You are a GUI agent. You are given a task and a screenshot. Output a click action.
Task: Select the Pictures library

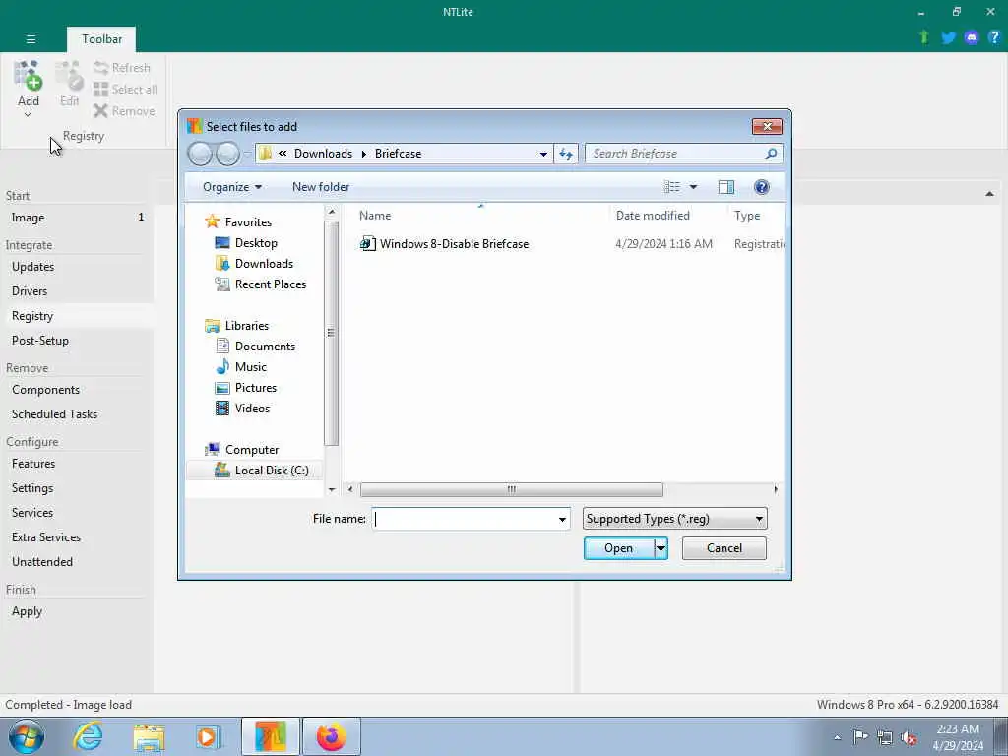tap(255, 388)
